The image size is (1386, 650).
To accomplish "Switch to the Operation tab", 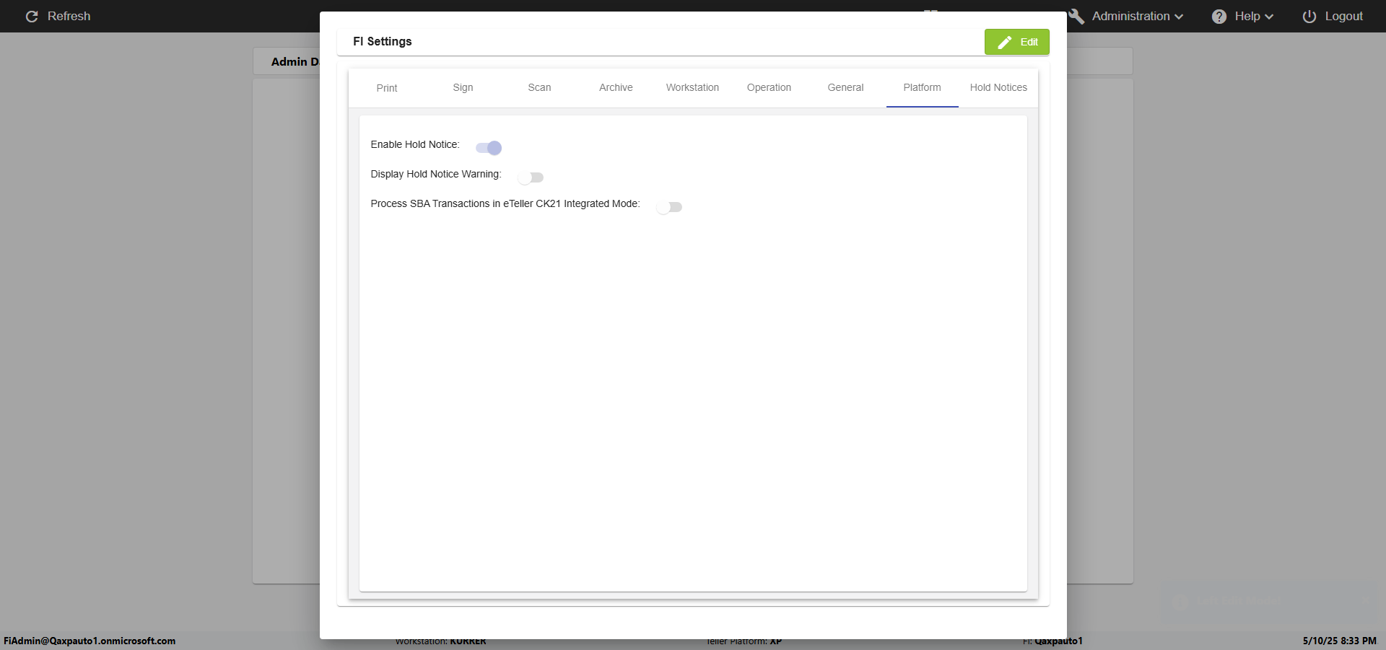I will click(769, 88).
